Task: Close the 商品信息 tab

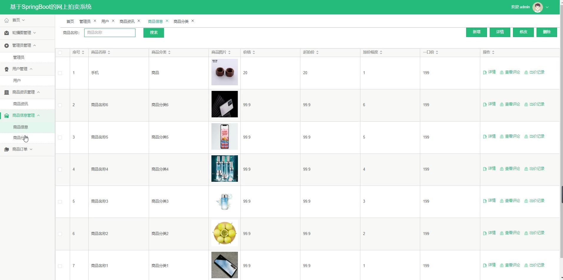Action: (167, 21)
